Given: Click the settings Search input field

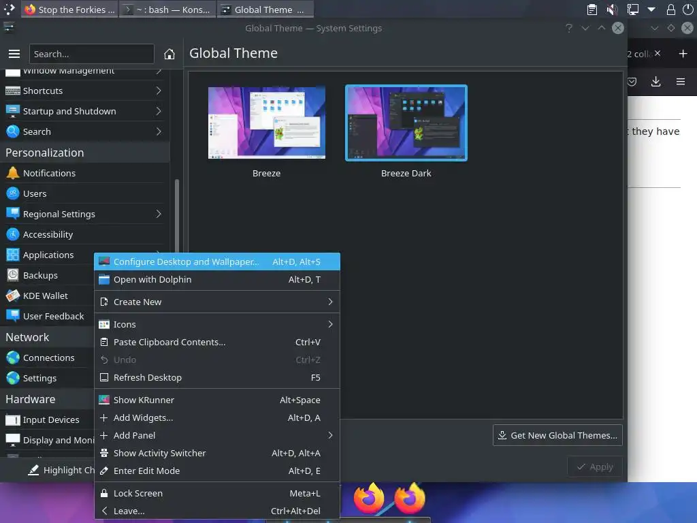Looking at the screenshot, I should click(92, 54).
